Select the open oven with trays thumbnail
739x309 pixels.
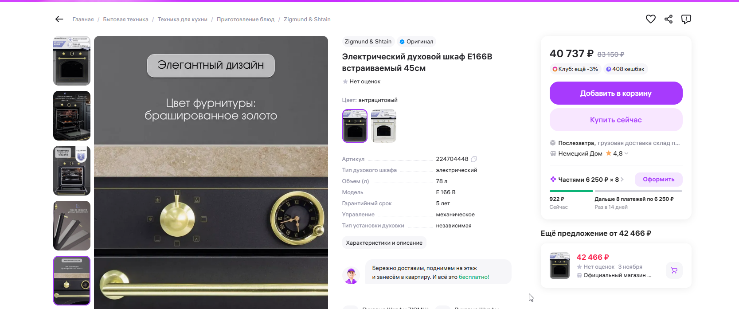pyautogui.click(x=72, y=116)
